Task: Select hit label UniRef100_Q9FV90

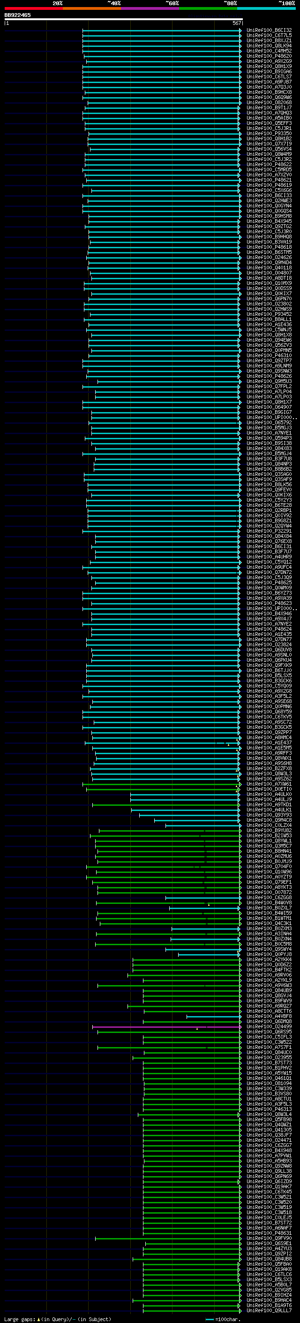Action: coord(269,1238)
